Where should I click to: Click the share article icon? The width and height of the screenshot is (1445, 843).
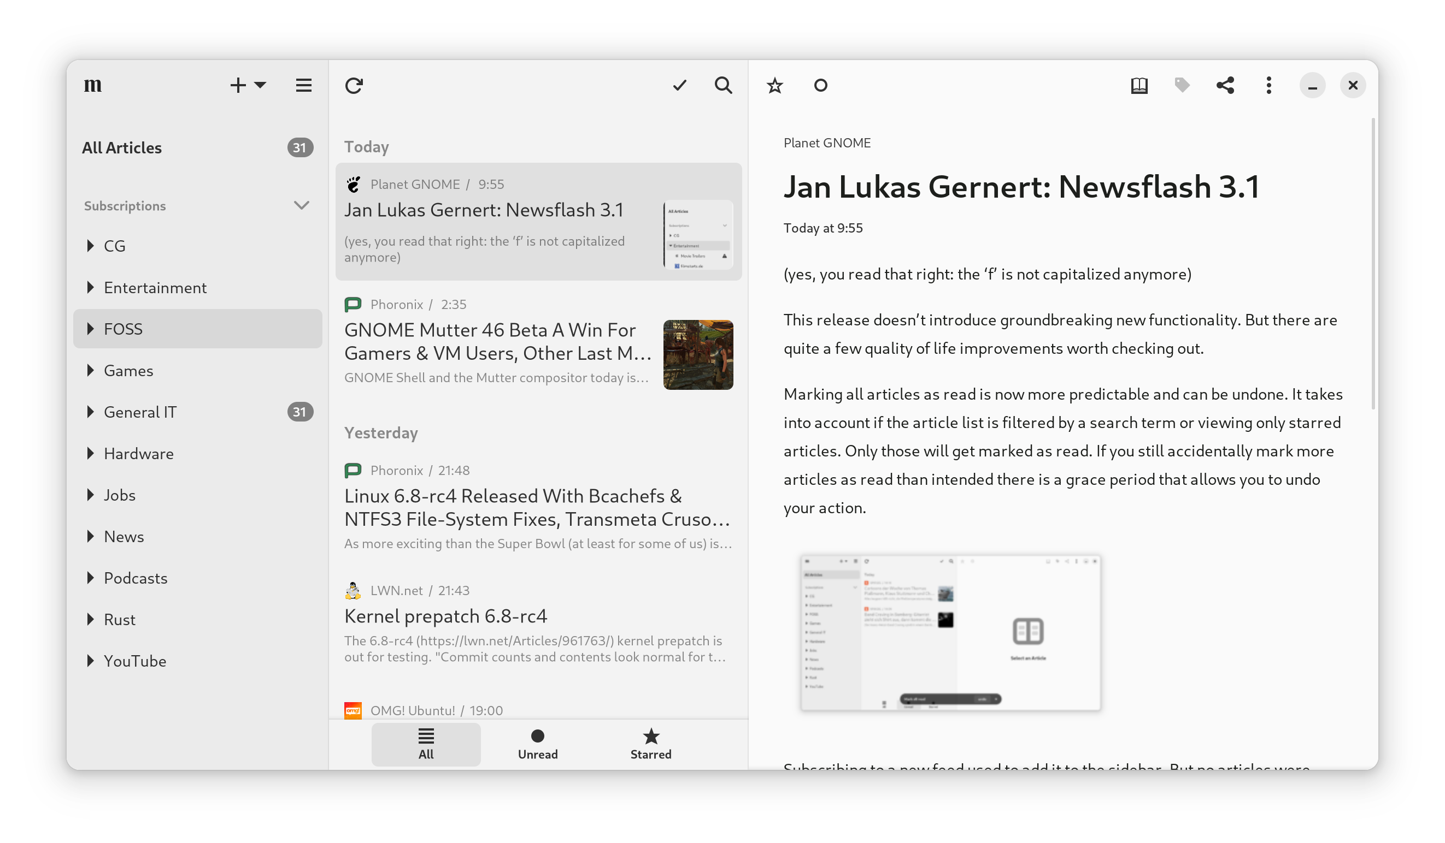tap(1225, 85)
